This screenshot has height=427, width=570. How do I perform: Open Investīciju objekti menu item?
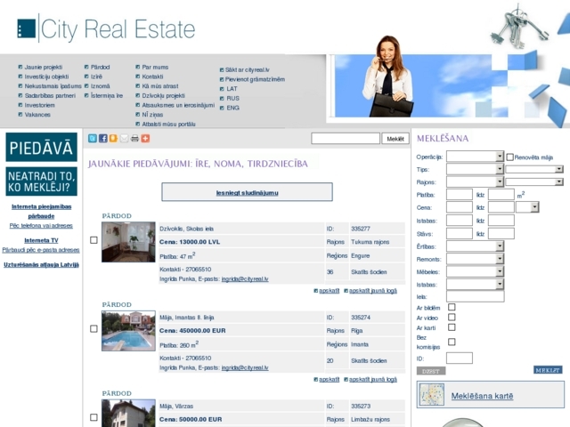click(x=46, y=77)
